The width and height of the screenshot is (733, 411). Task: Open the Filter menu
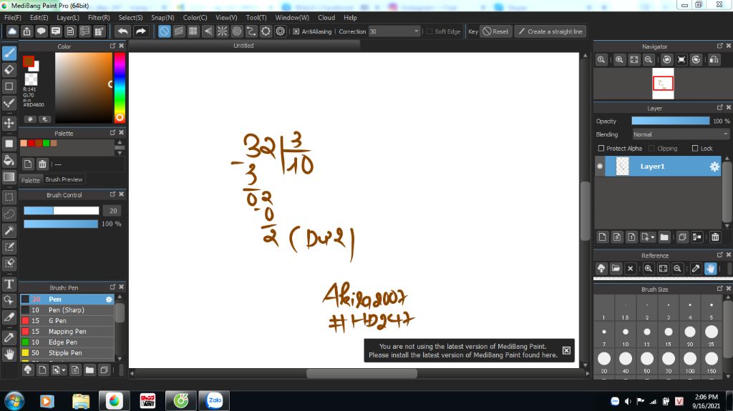[x=99, y=17]
